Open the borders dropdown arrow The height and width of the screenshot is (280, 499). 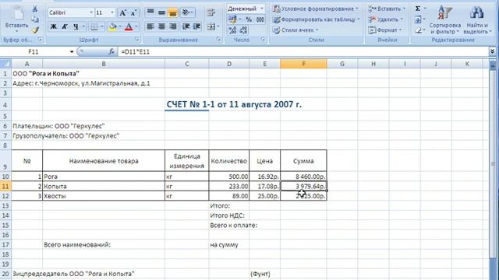coord(102,27)
